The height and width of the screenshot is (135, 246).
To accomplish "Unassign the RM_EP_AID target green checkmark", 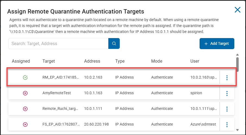I will (x=25, y=77).
